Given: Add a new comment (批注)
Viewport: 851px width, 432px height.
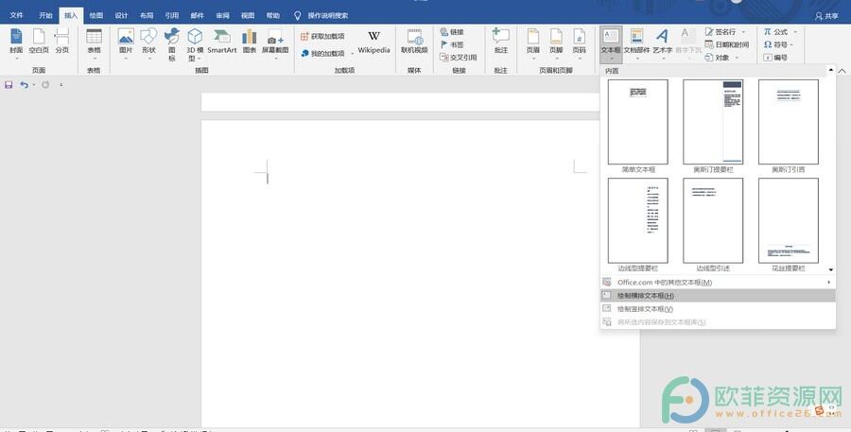Looking at the screenshot, I should click(x=501, y=43).
